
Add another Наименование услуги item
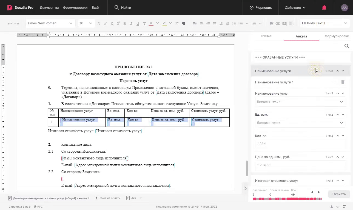pos(334,82)
